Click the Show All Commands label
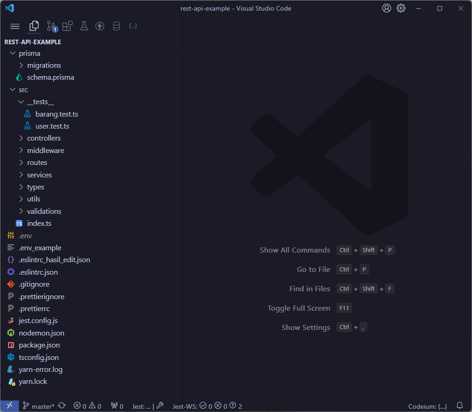This screenshot has height=412, width=472. coord(295,250)
